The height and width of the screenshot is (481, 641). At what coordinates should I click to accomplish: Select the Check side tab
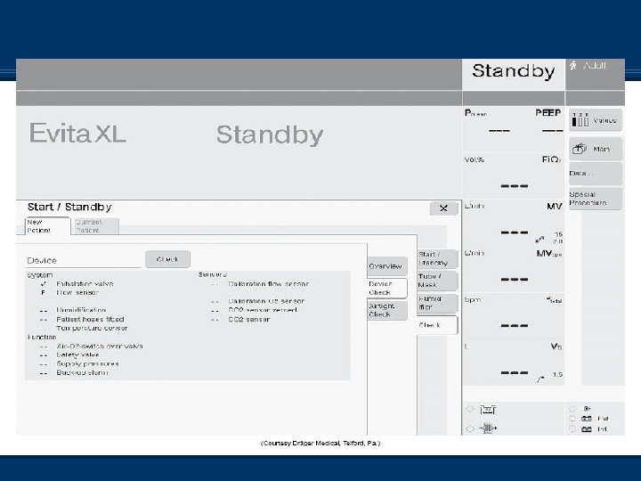[437, 325]
